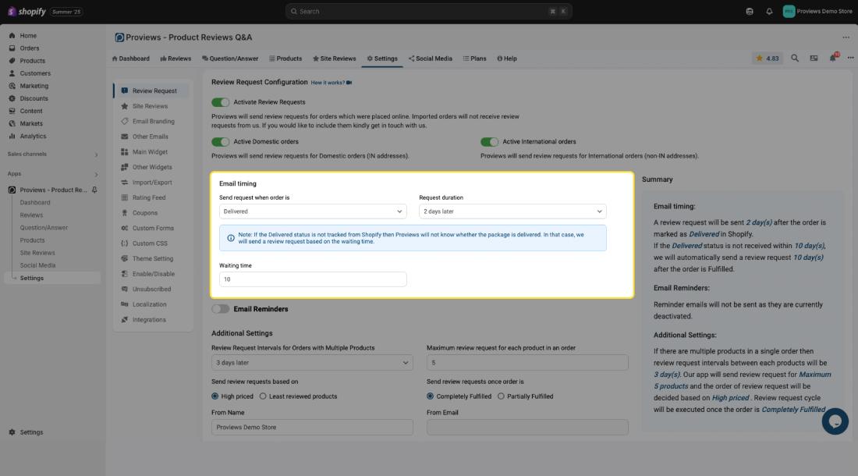Toggle off Active International orders
The height and width of the screenshot is (476, 858).
click(489, 142)
